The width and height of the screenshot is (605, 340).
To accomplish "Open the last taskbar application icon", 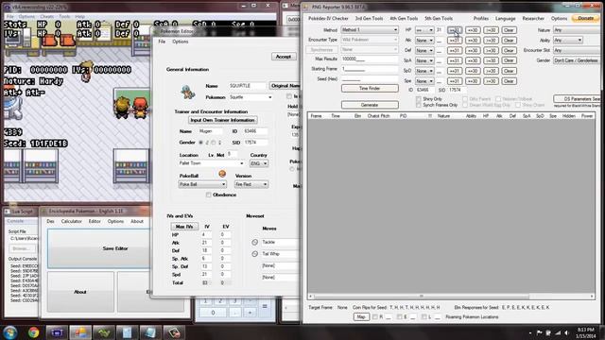I will [173, 332].
